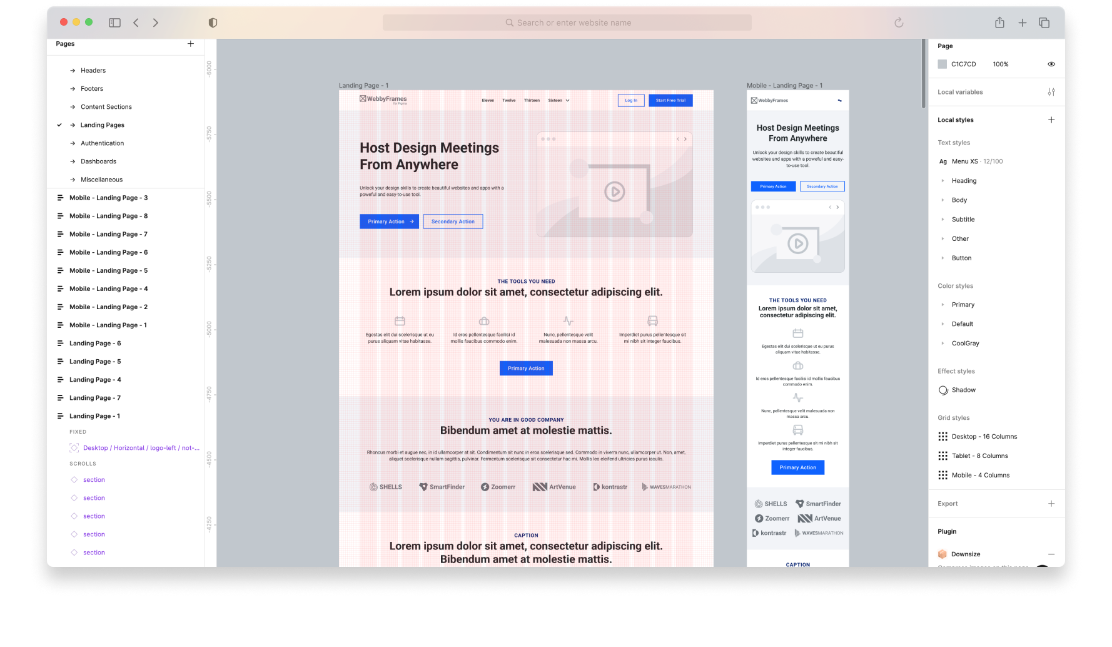Click the Shadow effect style icon

tap(943, 390)
